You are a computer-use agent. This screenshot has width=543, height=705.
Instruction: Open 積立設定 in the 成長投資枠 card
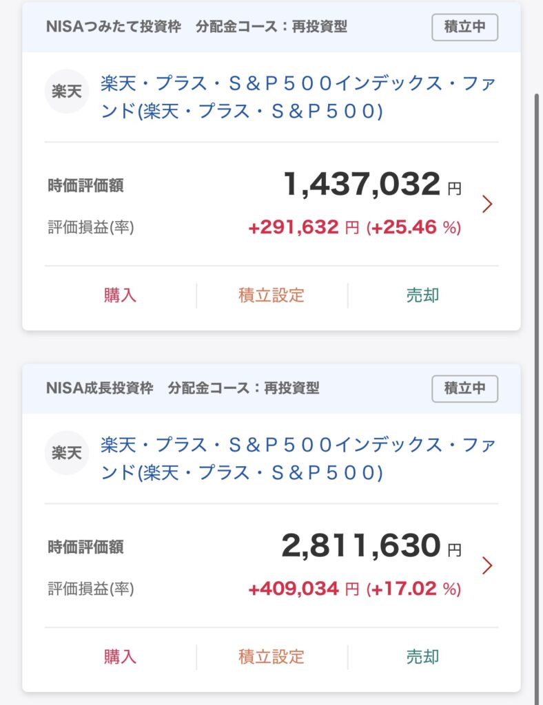coord(271,657)
